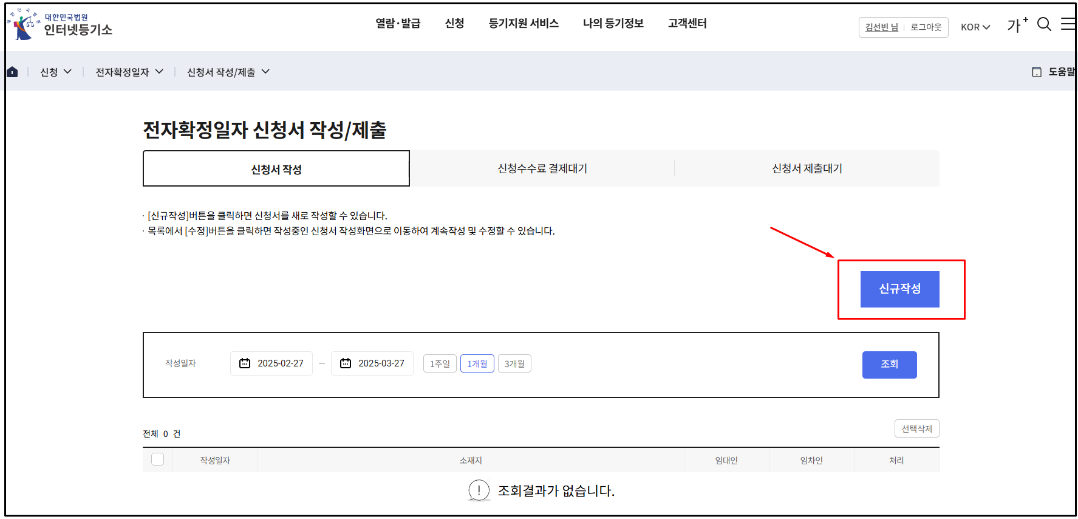Click the 신규작성 button
The height and width of the screenshot is (519, 1078).
[900, 289]
